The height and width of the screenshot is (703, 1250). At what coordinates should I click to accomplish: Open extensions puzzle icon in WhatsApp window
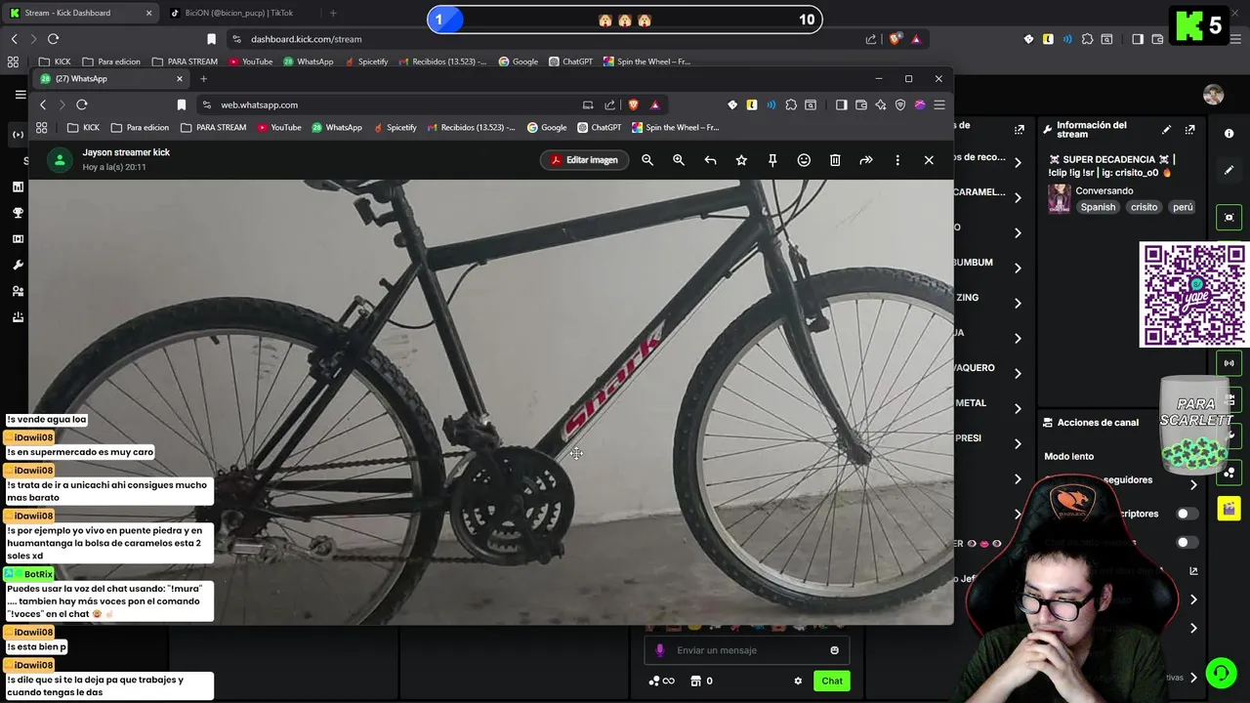(x=791, y=104)
